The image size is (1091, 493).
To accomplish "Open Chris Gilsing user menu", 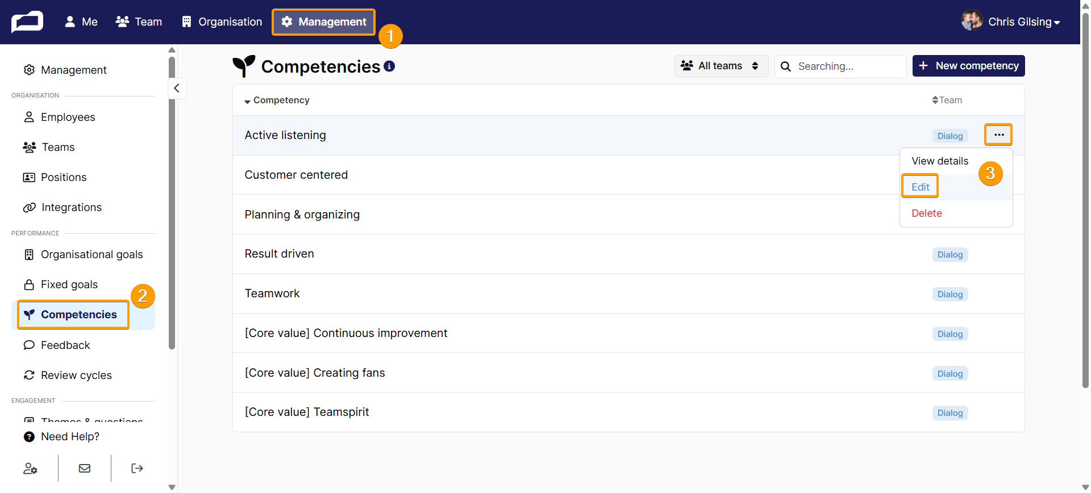I will (x=1023, y=22).
